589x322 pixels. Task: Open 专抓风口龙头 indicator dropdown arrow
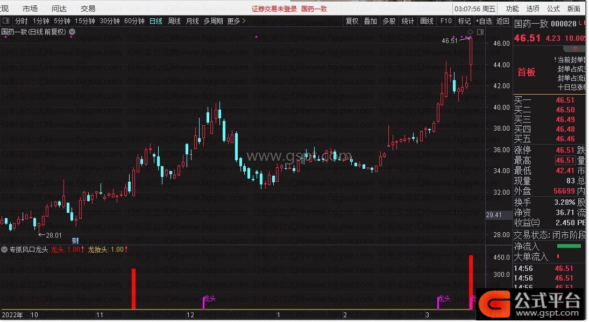[4, 249]
